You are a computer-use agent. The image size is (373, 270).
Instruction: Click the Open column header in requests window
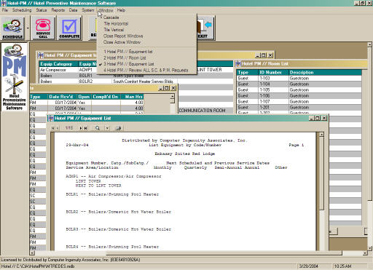(x=84, y=97)
